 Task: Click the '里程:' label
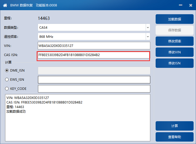click(x=8, y=18)
